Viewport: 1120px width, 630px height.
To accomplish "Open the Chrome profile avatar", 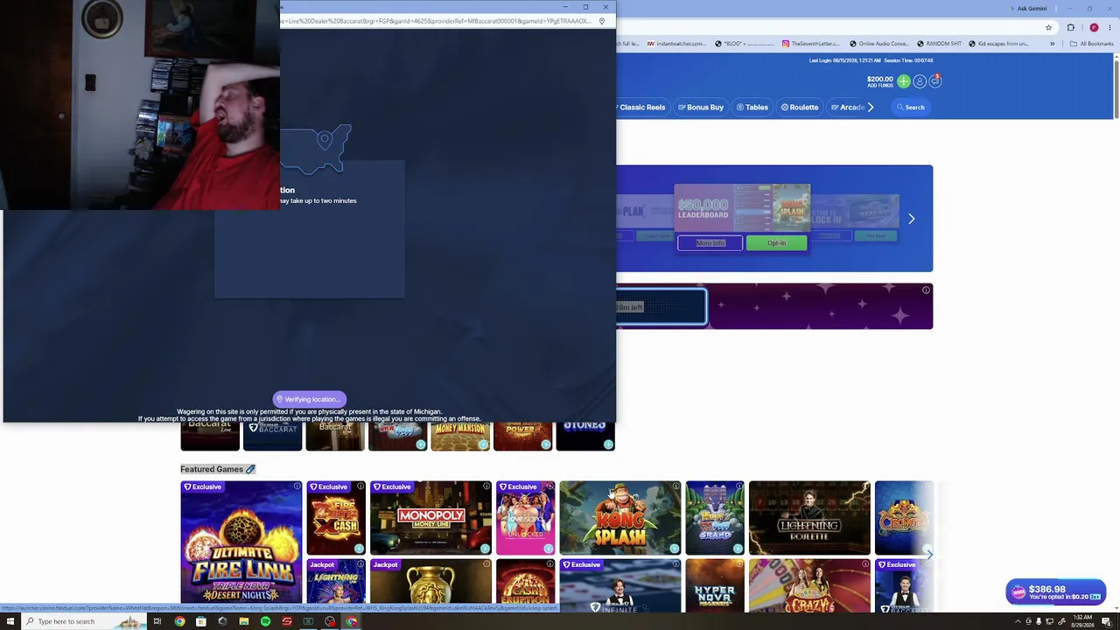I will [1094, 27].
